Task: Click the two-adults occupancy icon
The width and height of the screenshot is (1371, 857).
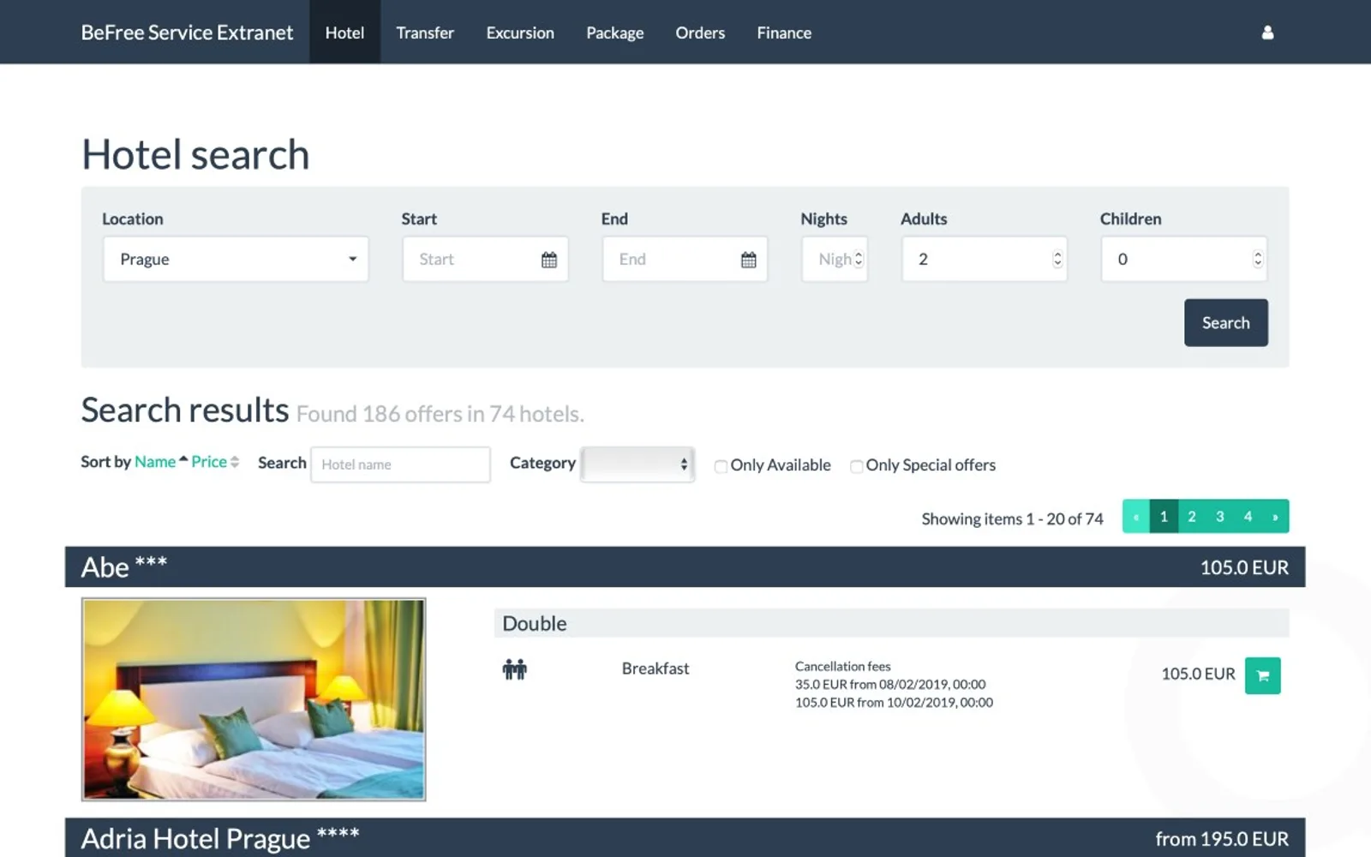Action: (514, 669)
